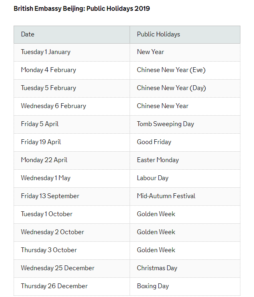Click the Date column header
This screenshot has height=297, width=254.
[28, 34]
